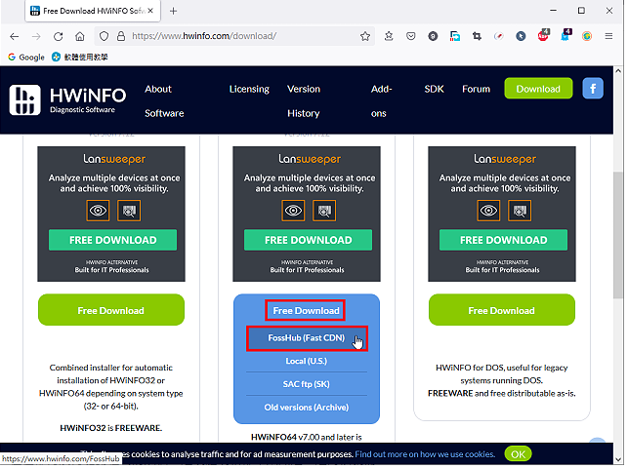
Task: Click the vertical scrollbar thumb
Action: click(618, 236)
